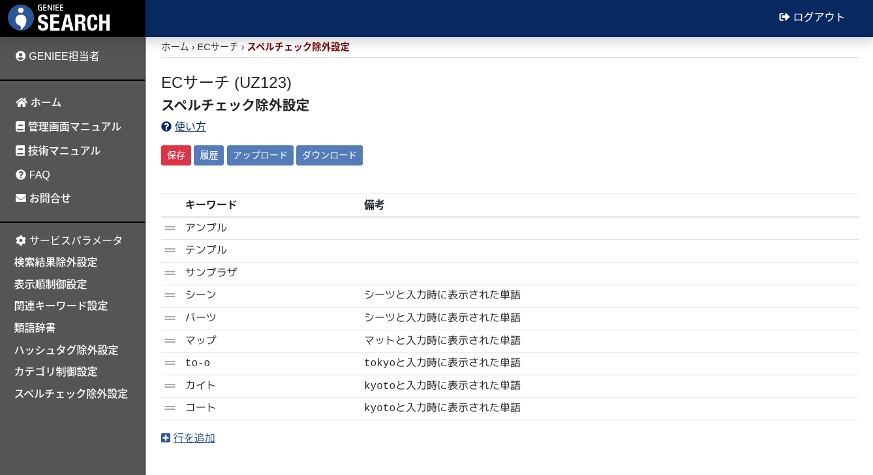Click the gear icon for サービスパラメータ
The height and width of the screenshot is (475, 873).
(x=20, y=240)
